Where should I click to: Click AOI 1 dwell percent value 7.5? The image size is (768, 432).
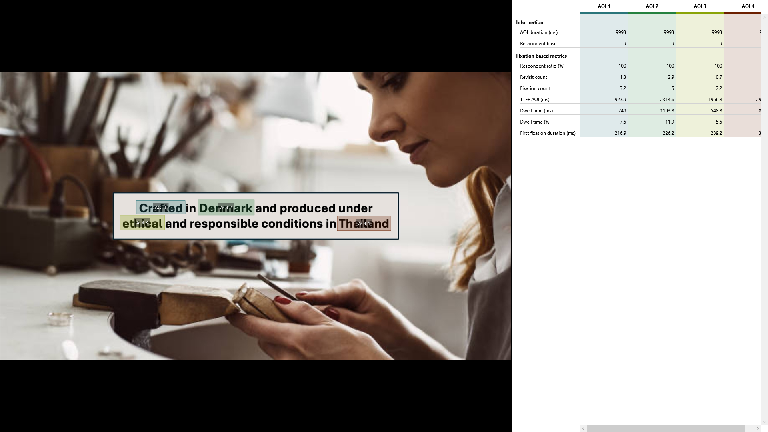pyautogui.click(x=623, y=122)
